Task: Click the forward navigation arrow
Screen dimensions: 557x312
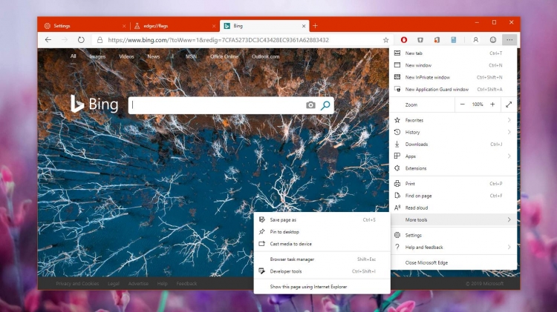Action: [65, 40]
